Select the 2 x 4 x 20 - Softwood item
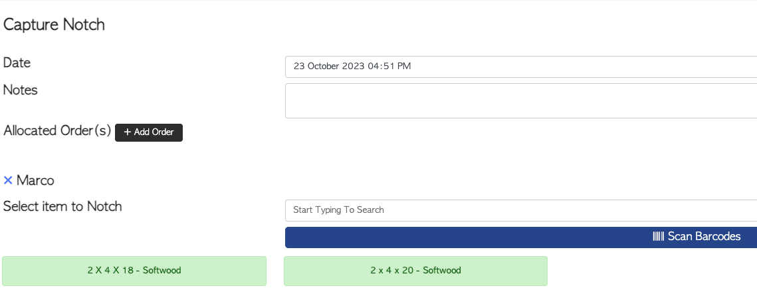 tap(415, 271)
